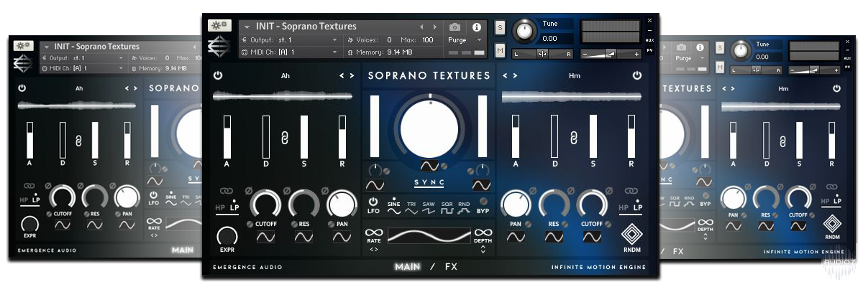
Task: Click the PV button at the header edge
Action: pyautogui.click(x=649, y=50)
